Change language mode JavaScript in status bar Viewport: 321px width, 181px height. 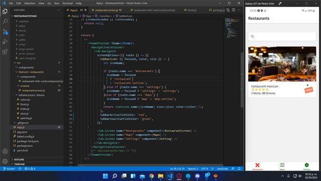pos(222,169)
